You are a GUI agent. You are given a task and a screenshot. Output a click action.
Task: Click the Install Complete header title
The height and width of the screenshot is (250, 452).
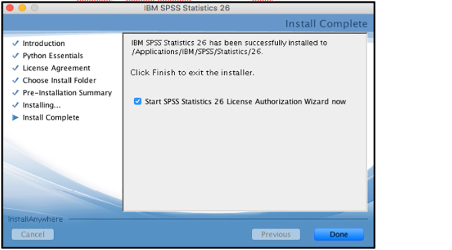[326, 24]
